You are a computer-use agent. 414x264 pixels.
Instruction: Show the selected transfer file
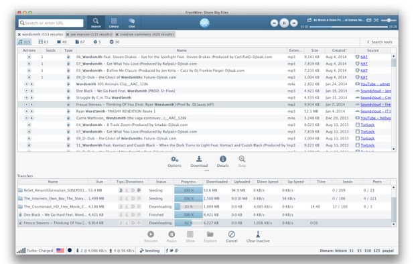(190, 237)
